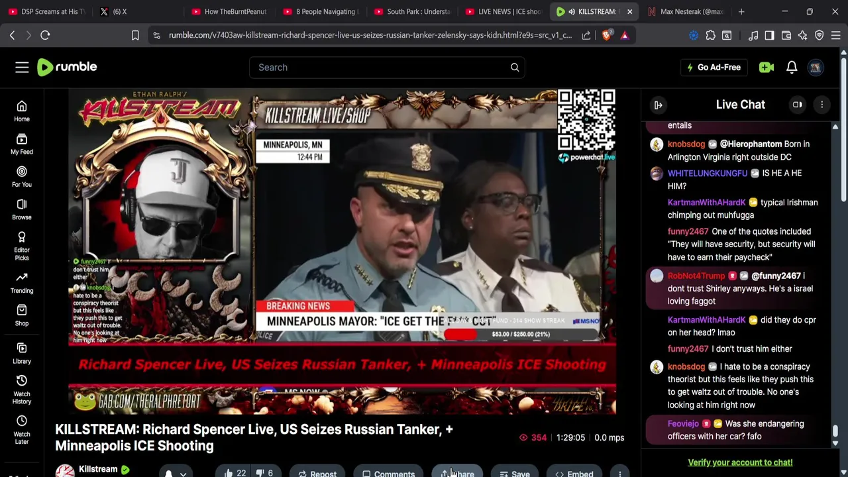Open the Leo AI sparkle icon
Image resolution: width=848 pixels, height=477 pixels.
(x=803, y=35)
